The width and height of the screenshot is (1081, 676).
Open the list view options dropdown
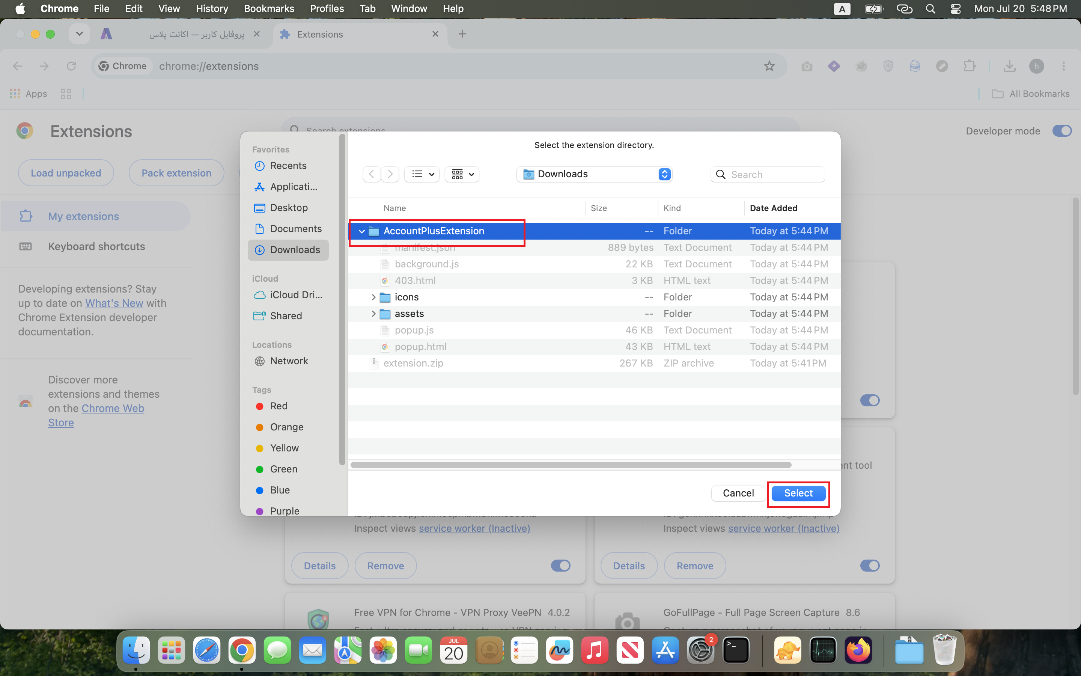pyautogui.click(x=422, y=174)
